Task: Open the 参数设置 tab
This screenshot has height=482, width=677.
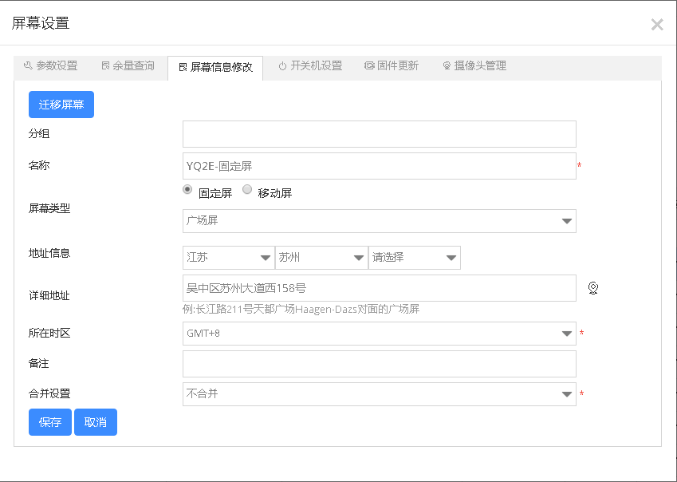Action: (51, 65)
